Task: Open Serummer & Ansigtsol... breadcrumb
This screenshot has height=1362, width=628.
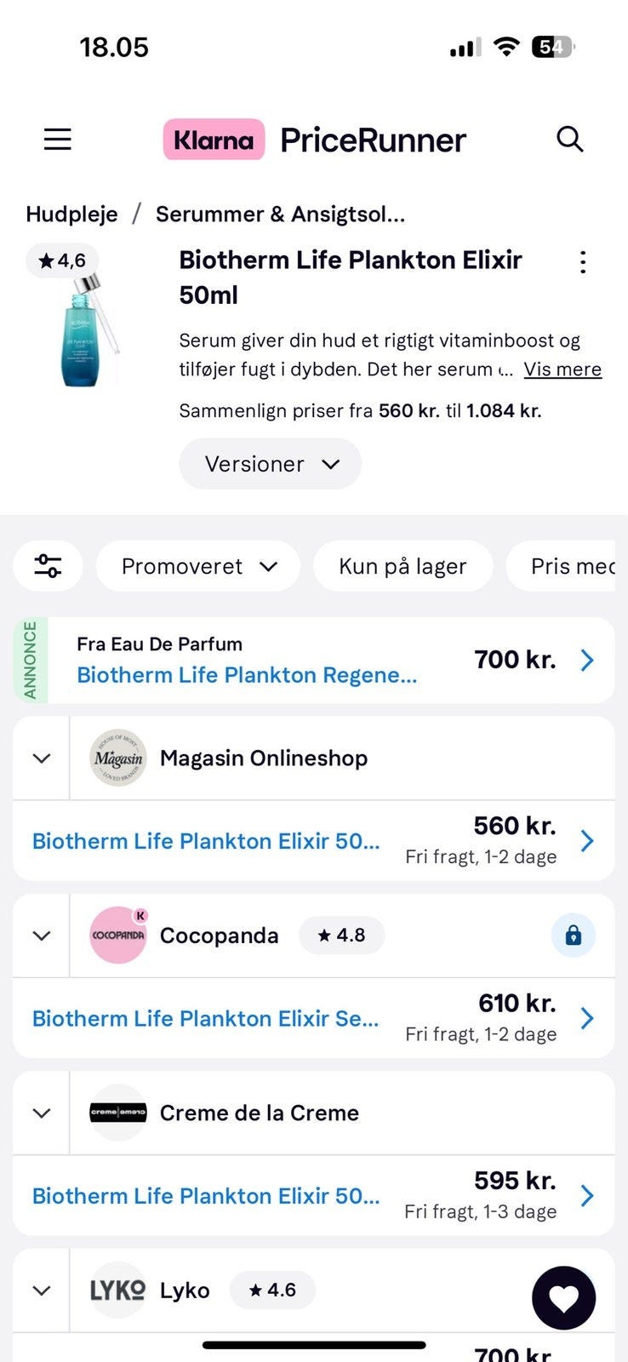Action: point(280,214)
